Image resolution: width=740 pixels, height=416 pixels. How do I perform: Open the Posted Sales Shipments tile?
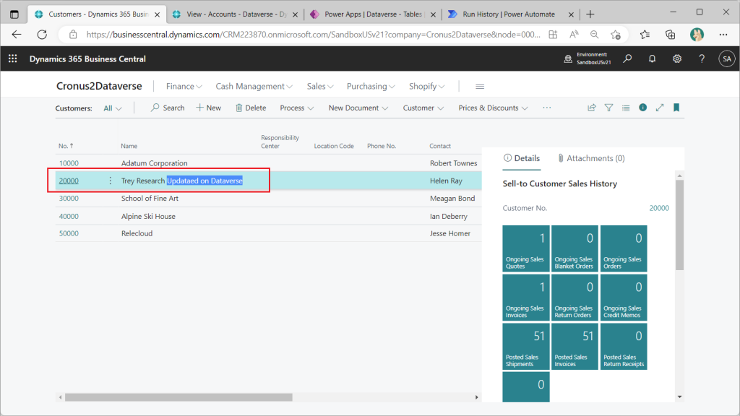tap(526, 347)
